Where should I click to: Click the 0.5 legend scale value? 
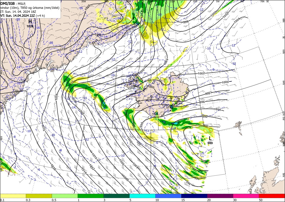coord(54,200)
